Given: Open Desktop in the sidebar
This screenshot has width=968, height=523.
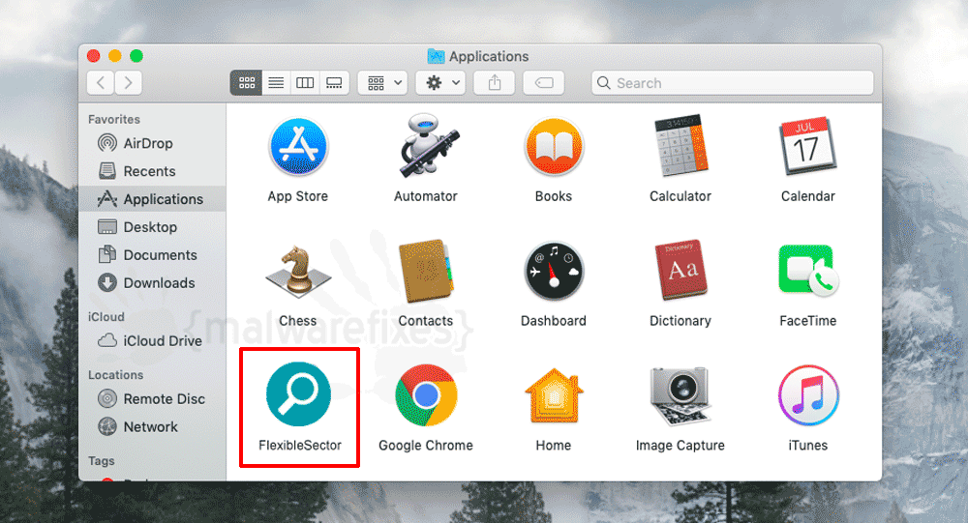Looking at the screenshot, I should pos(153,227).
